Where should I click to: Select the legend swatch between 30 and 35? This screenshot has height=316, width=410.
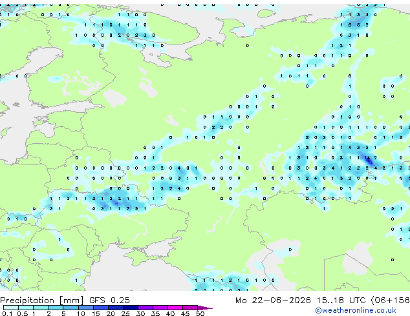tap(146, 308)
